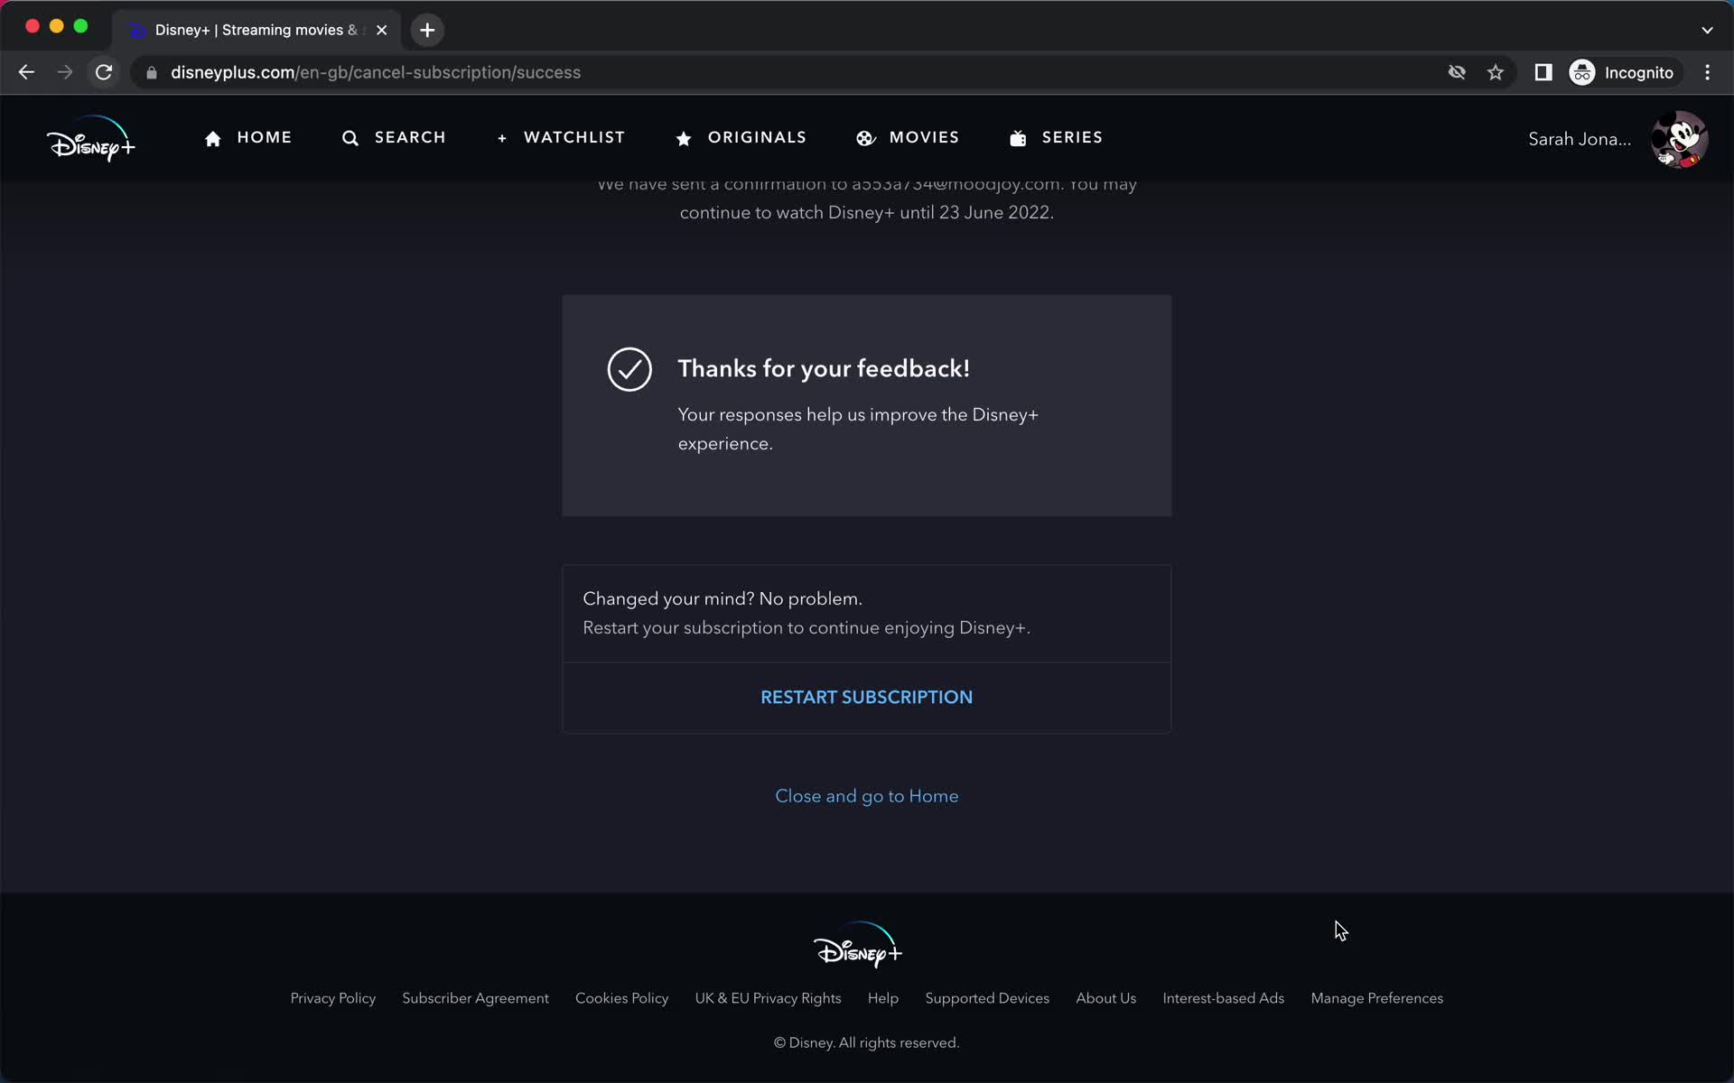This screenshot has width=1734, height=1083.
Task: Click the plus icon beside Watchlist
Action: click(502, 138)
